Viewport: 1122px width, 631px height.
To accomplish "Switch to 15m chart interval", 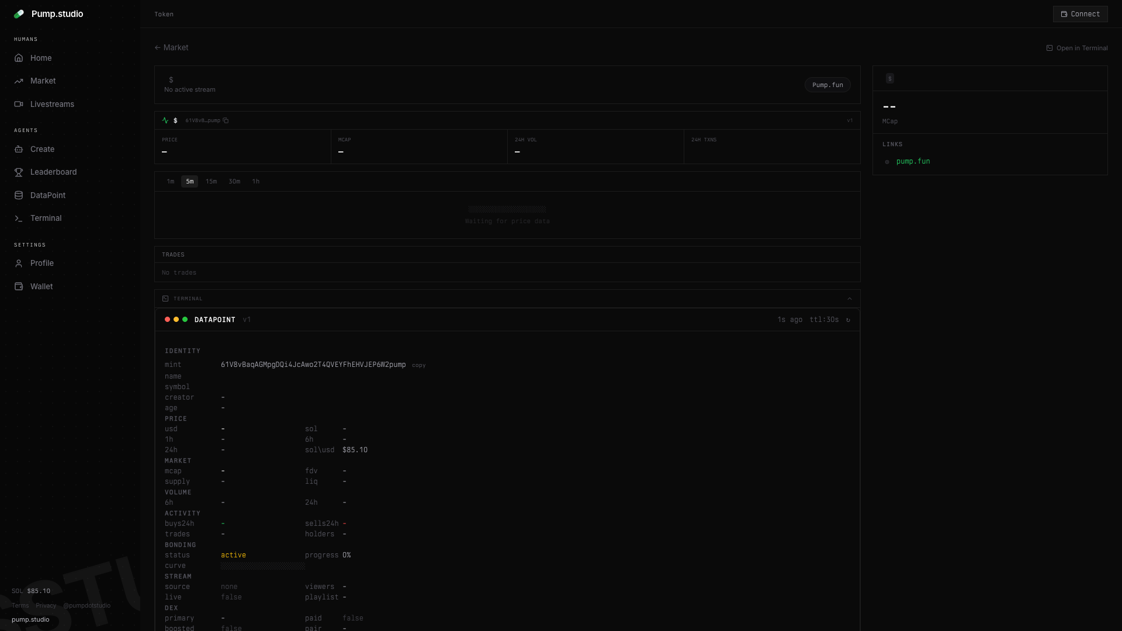I will click(x=211, y=181).
